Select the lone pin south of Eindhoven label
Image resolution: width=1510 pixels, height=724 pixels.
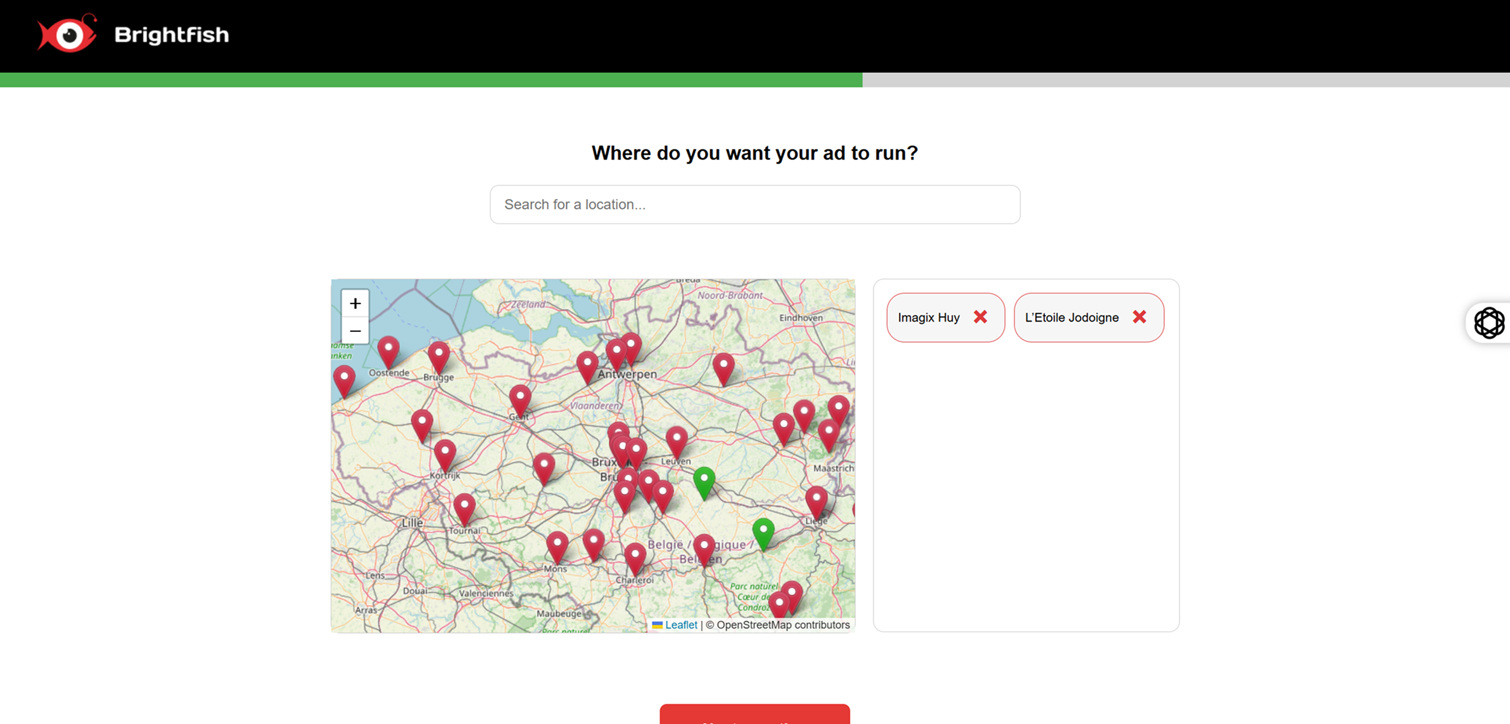click(724, 369)
